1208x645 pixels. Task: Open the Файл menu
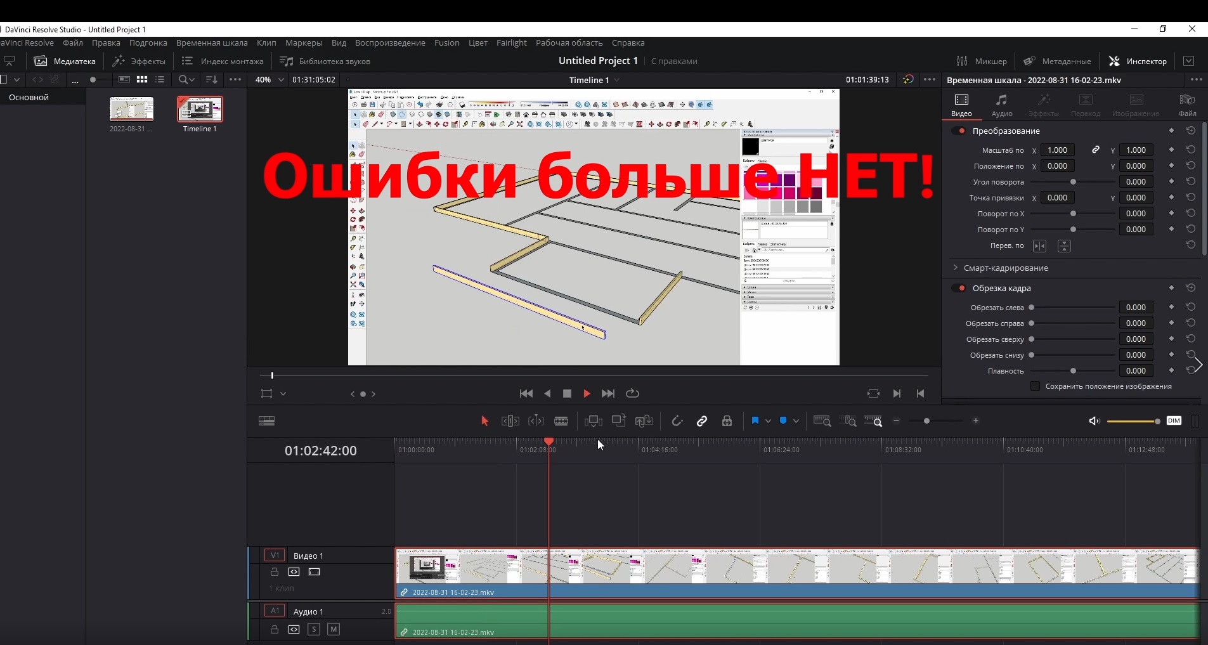coord(73,43)
